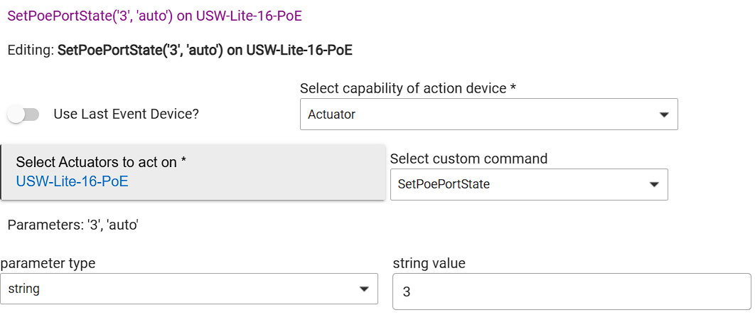The width and height of the screenshot is (755, 315).
Task: Click the selected 'Actuator' value text
Action: [331, 114]
